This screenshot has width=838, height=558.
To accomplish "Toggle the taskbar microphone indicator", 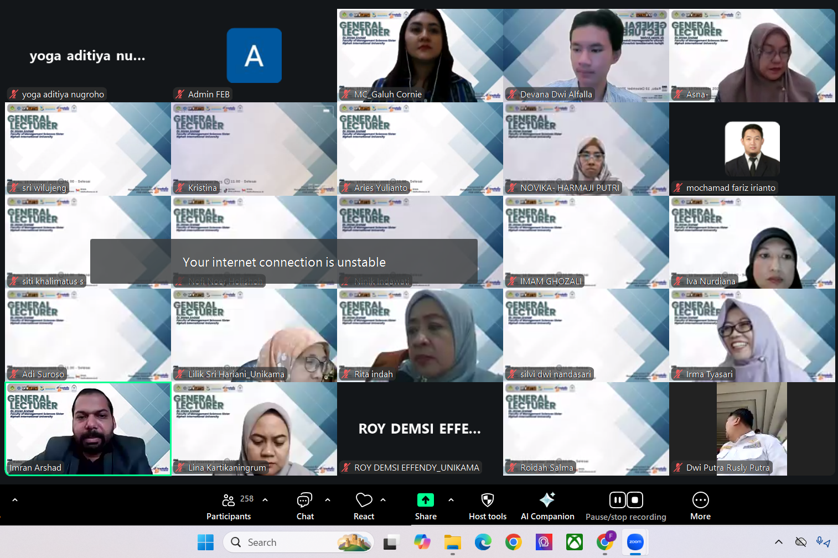I will pos(823,542).
